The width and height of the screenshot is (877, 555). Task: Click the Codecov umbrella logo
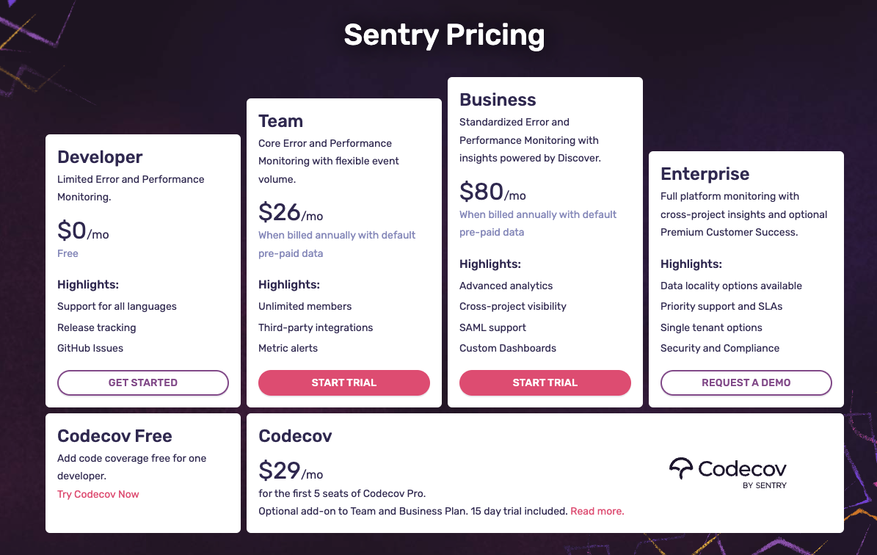683,468
